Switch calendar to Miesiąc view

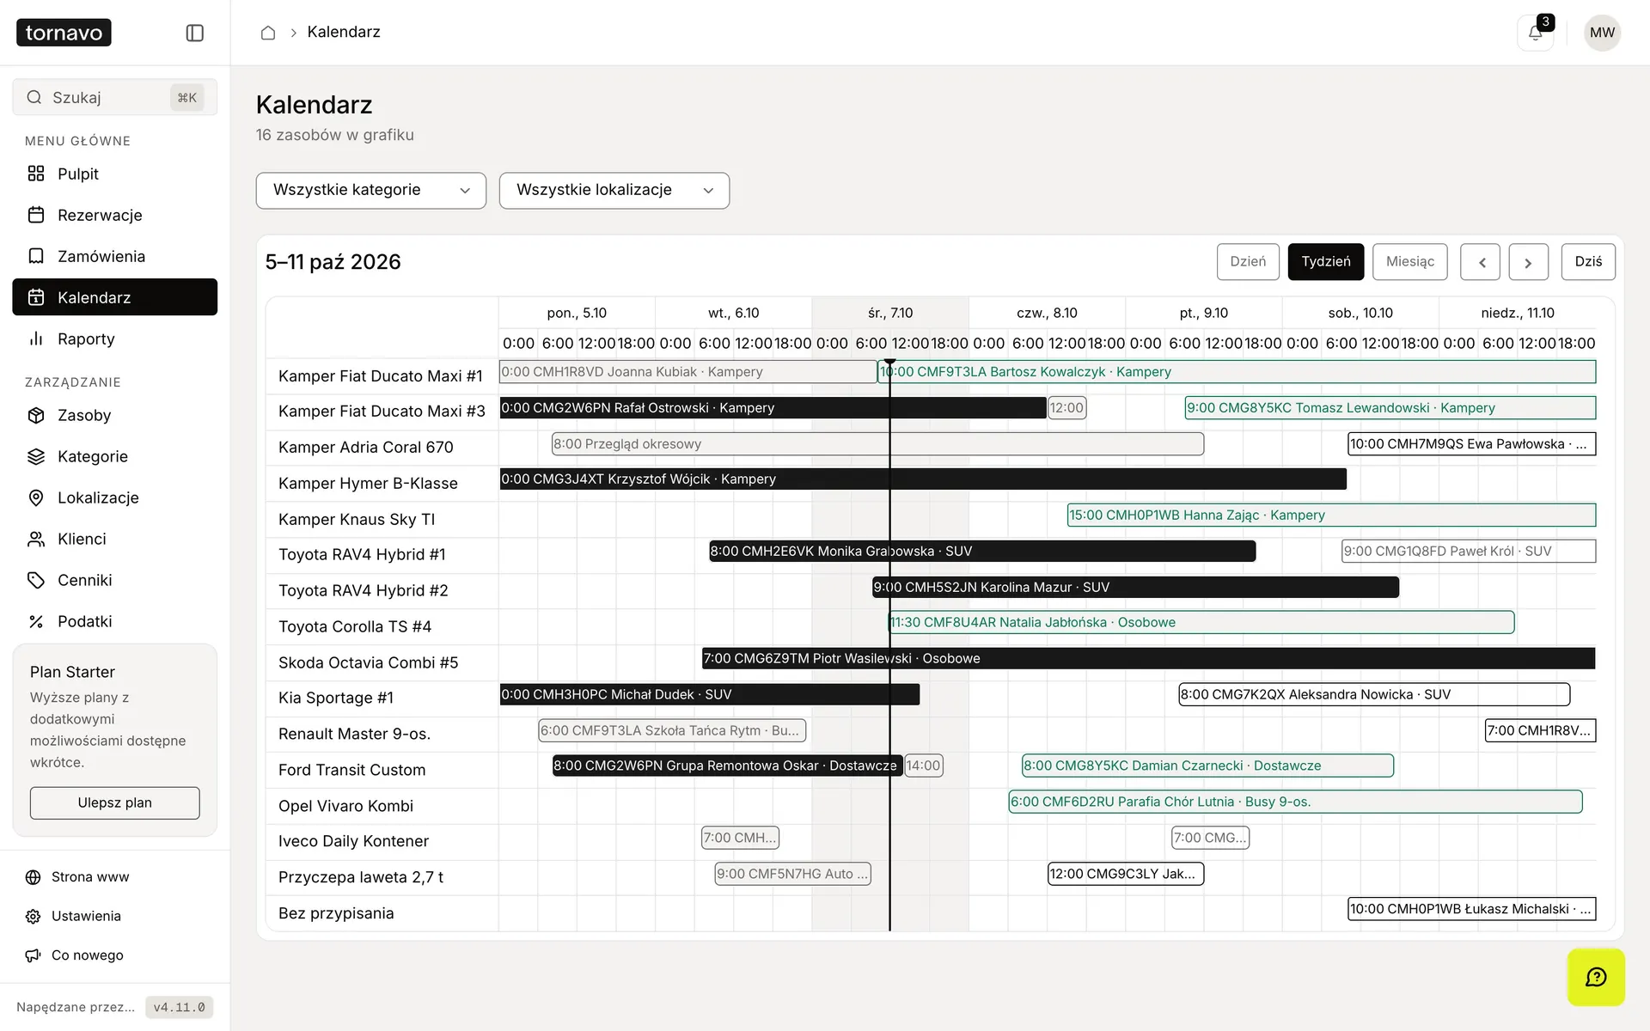[1410, 262]
